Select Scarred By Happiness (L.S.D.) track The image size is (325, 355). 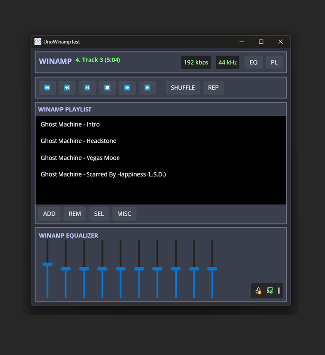pos(161,175)
